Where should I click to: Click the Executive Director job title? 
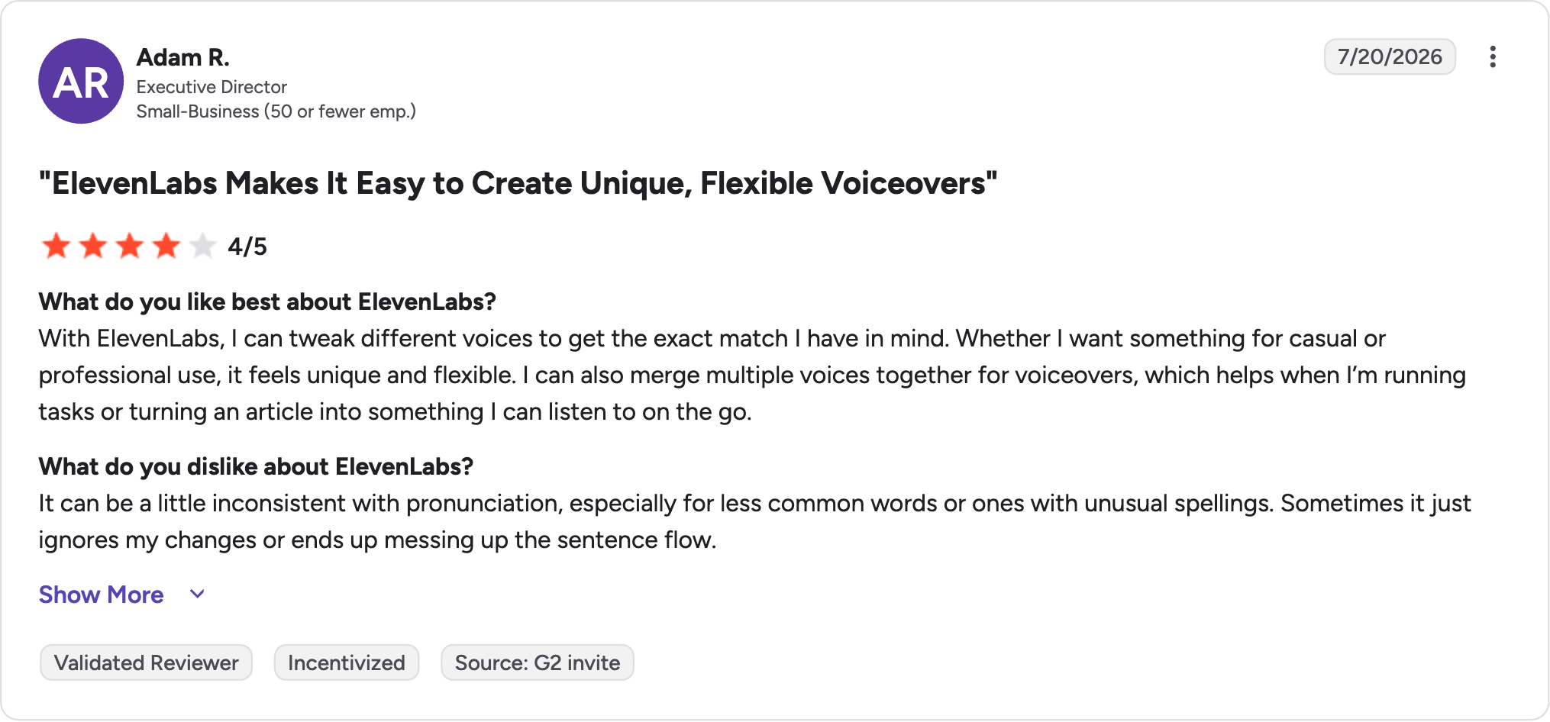click(x=212, y=87)
